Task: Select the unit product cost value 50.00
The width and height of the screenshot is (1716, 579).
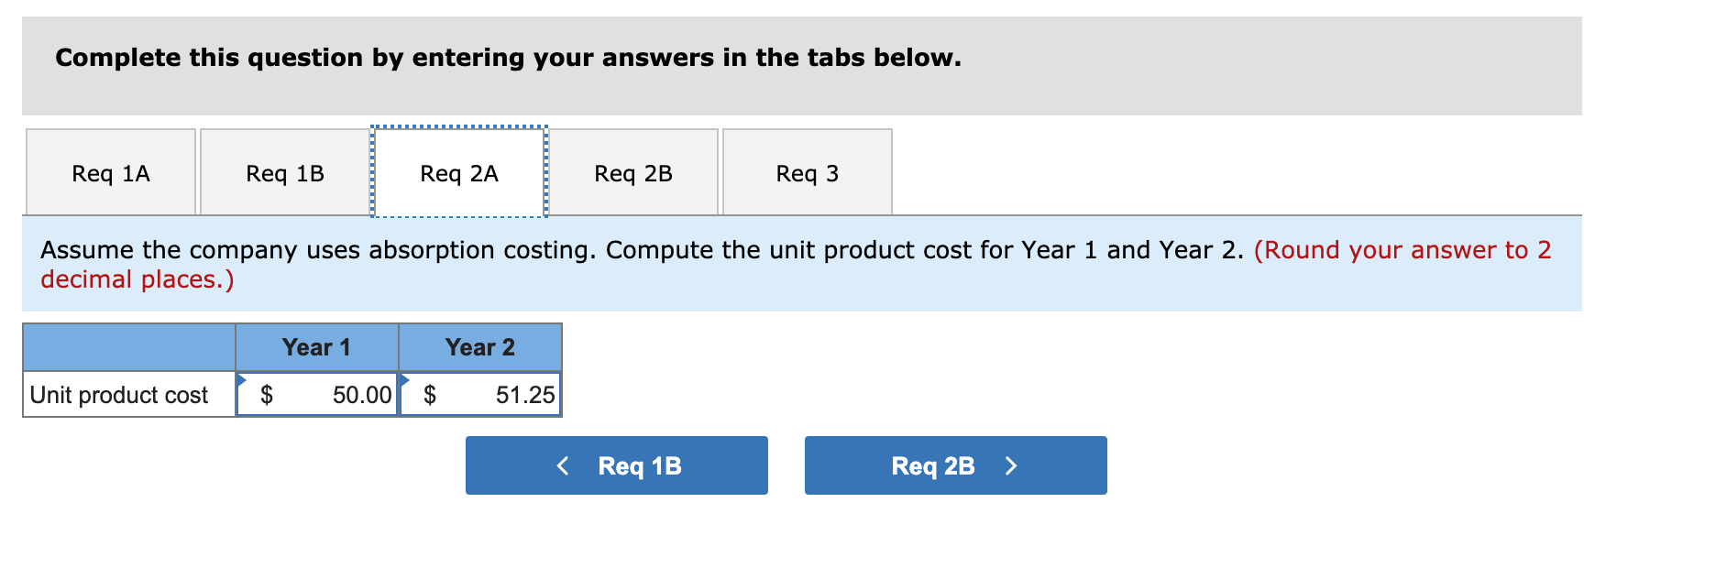Action: coord(357,395)
